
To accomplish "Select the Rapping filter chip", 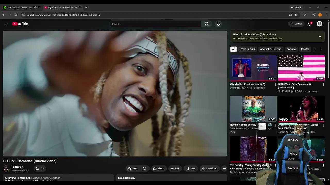I will [291, 49].
